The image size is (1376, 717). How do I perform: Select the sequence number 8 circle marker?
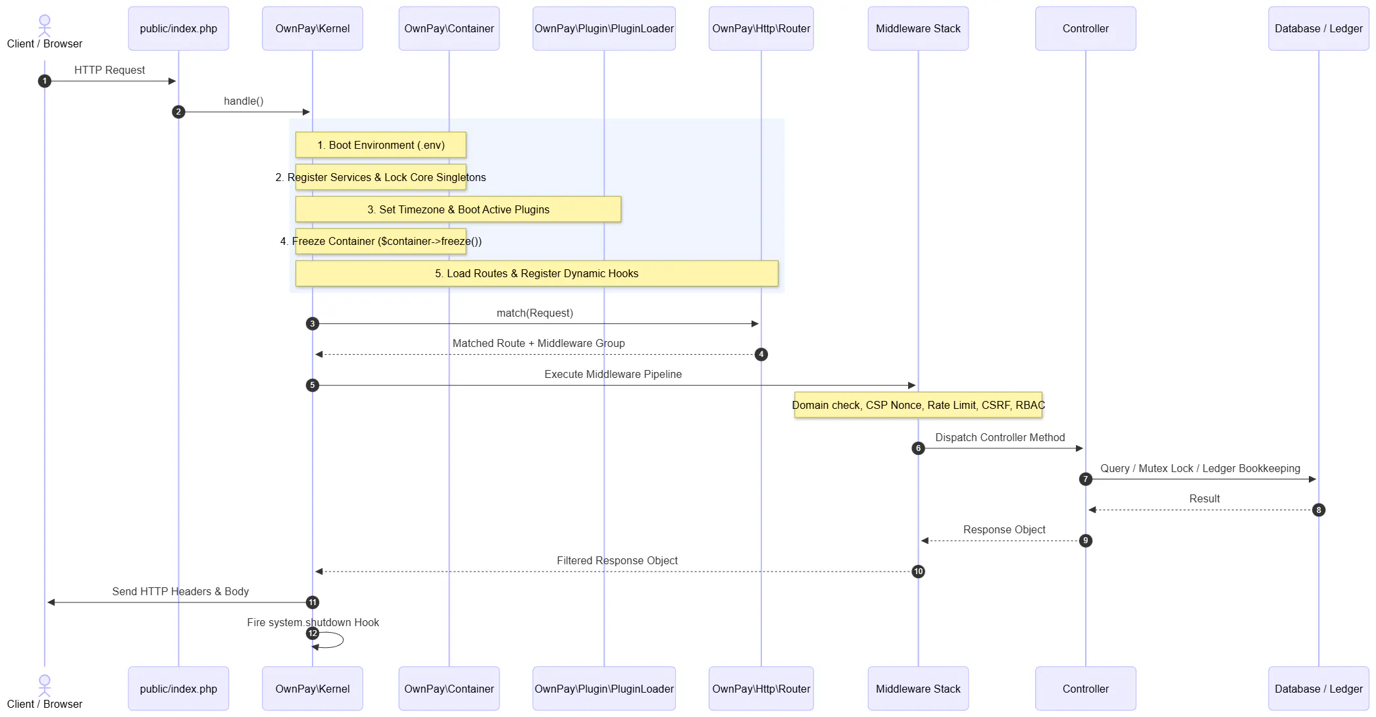click(1319, 510)
